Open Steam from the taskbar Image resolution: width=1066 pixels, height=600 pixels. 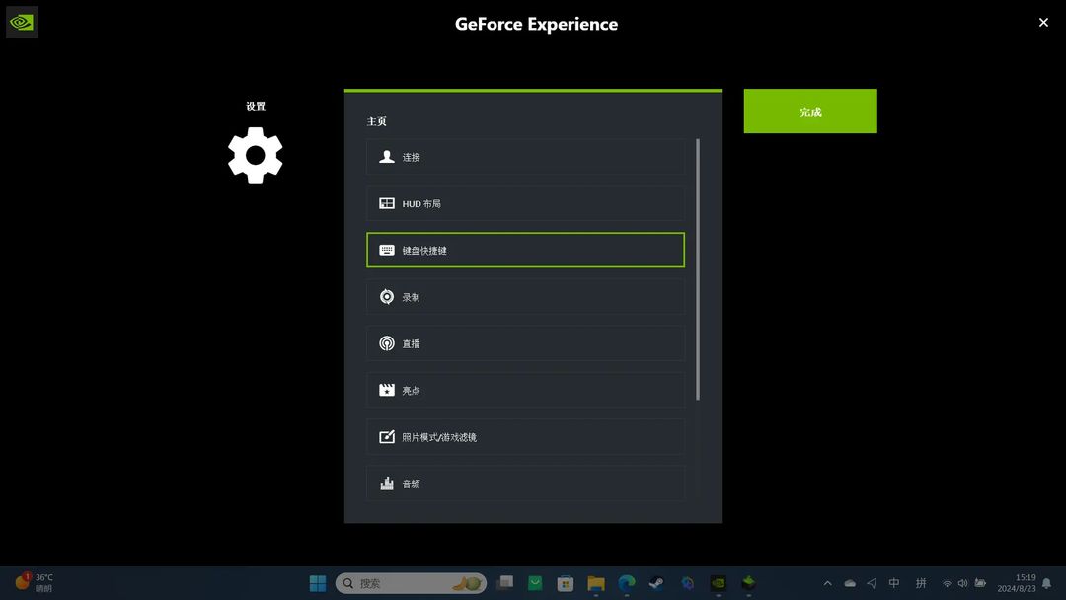coord(656,583)
